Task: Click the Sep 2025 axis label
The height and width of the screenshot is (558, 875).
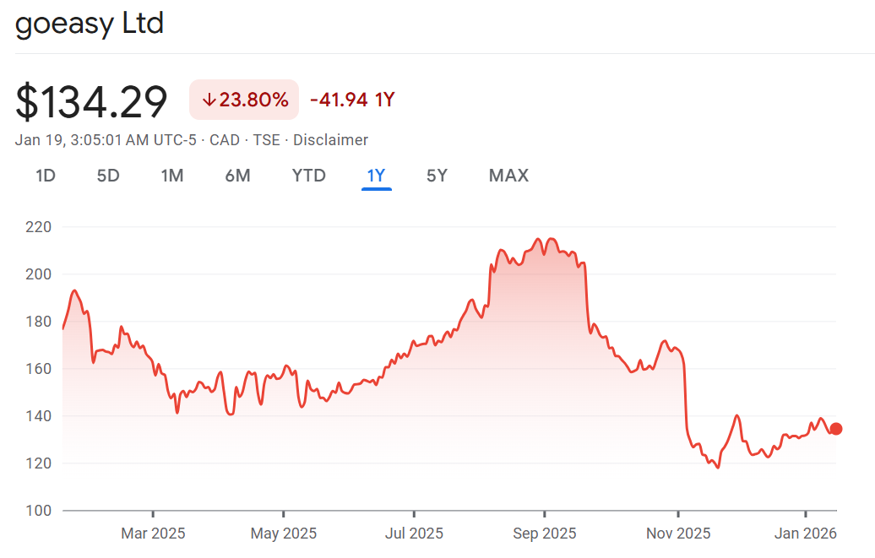Action: tap(545, 534)
